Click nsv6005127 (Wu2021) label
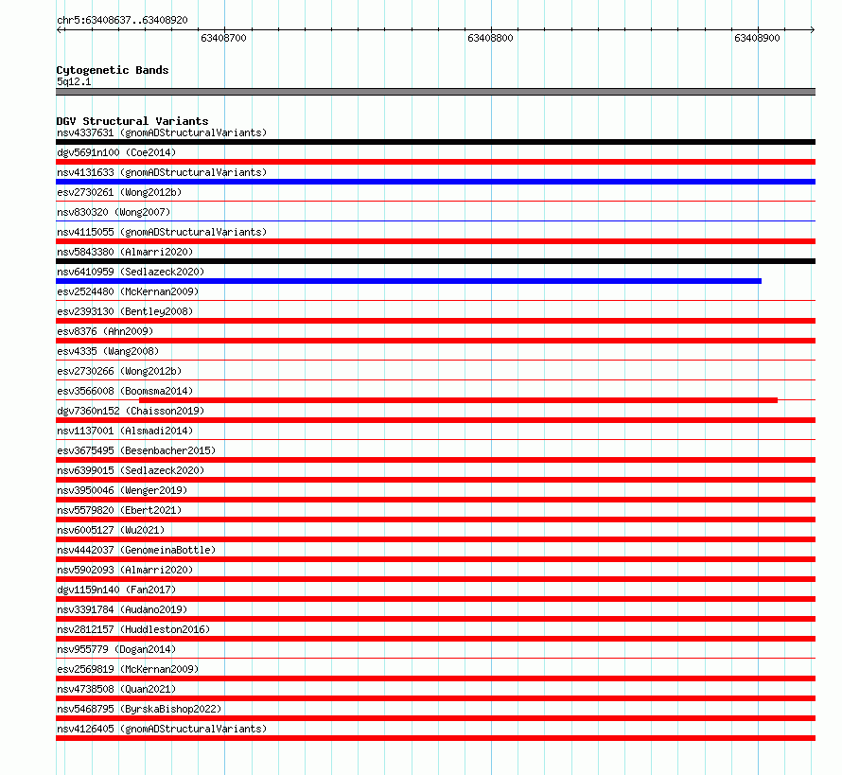Screen dimensions: 842x775 111,530
